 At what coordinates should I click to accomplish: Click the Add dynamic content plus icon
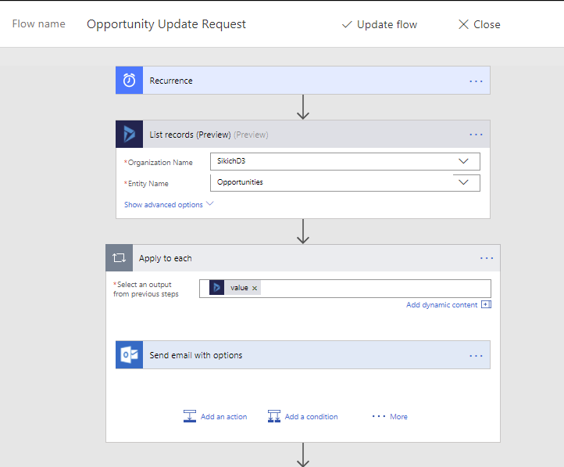click(486, 305)
